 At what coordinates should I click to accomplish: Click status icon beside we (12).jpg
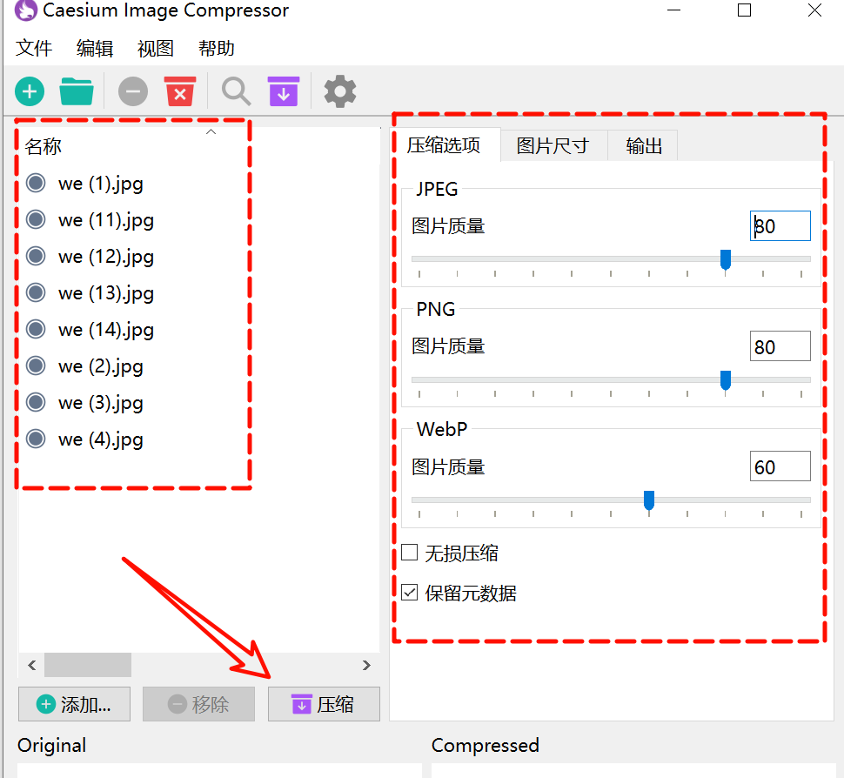point(36,256)
